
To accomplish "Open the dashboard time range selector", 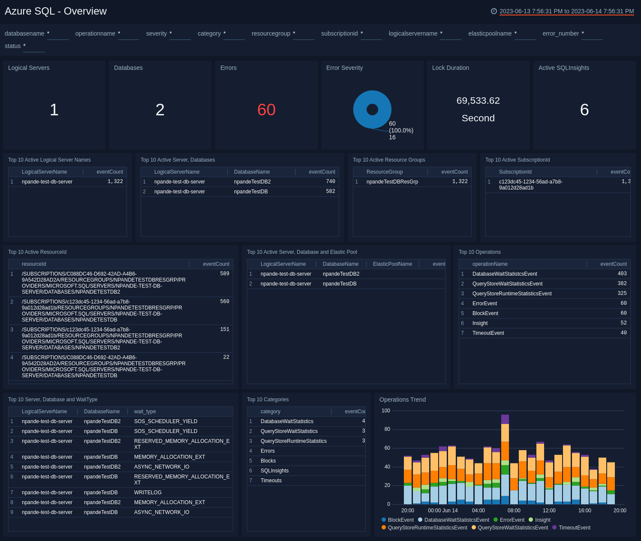I will pos(566,11).
